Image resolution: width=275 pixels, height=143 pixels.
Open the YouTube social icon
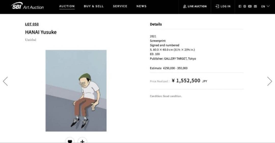[250, 6]
